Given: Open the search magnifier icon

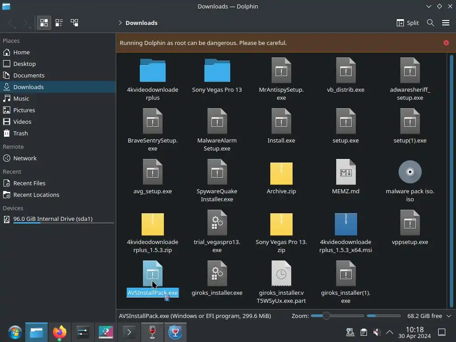Looking at the screenshot, I should click(x=431, y=23).
